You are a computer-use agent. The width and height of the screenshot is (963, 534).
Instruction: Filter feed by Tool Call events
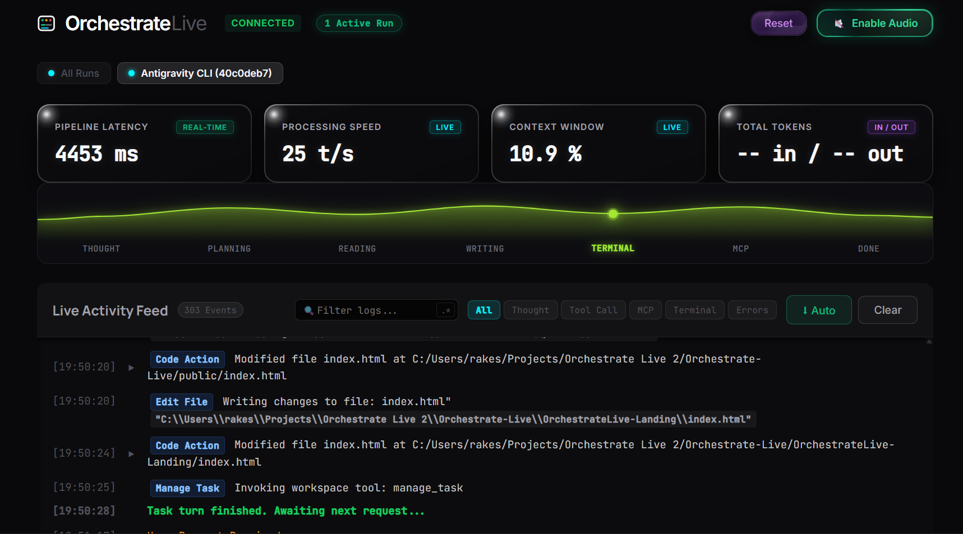(x=593, y=310)
